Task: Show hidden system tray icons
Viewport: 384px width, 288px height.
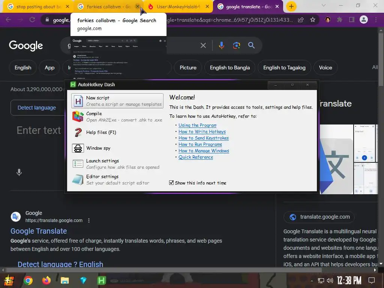Action: [x=312, y=281]
